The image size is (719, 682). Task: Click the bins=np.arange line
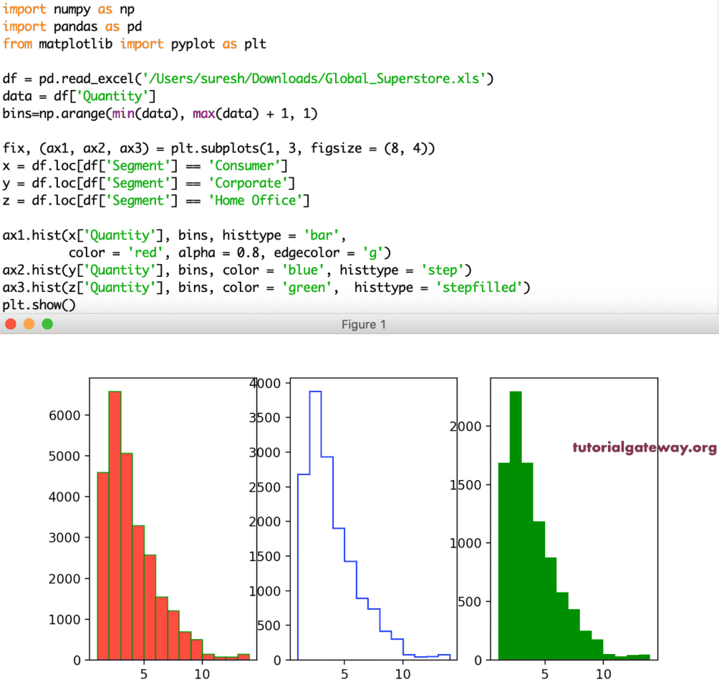(x=160, y=114)
